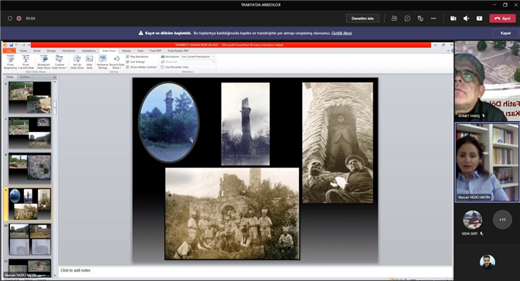Switch to the Home ribbon tab

[x=23, y=51]
